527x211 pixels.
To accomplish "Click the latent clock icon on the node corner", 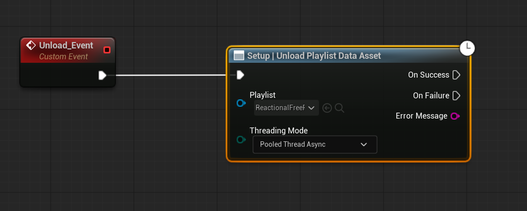I will [x=467, y=48].
